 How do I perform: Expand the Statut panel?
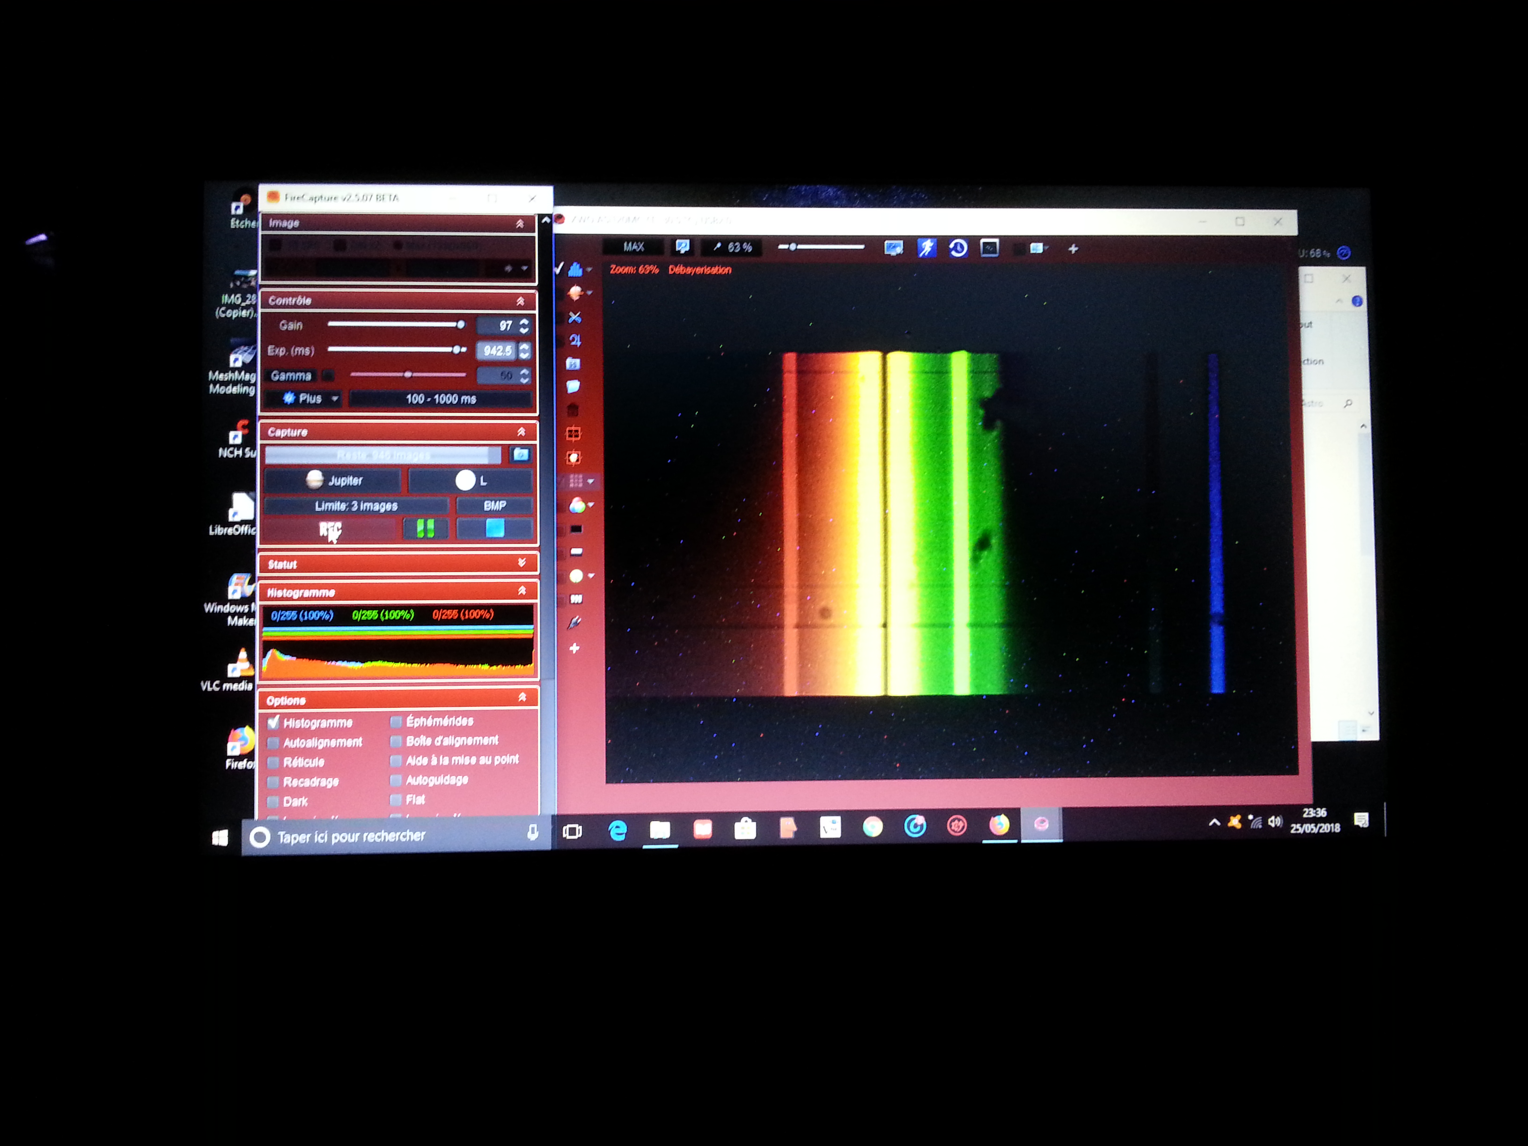tap(522, 563)
